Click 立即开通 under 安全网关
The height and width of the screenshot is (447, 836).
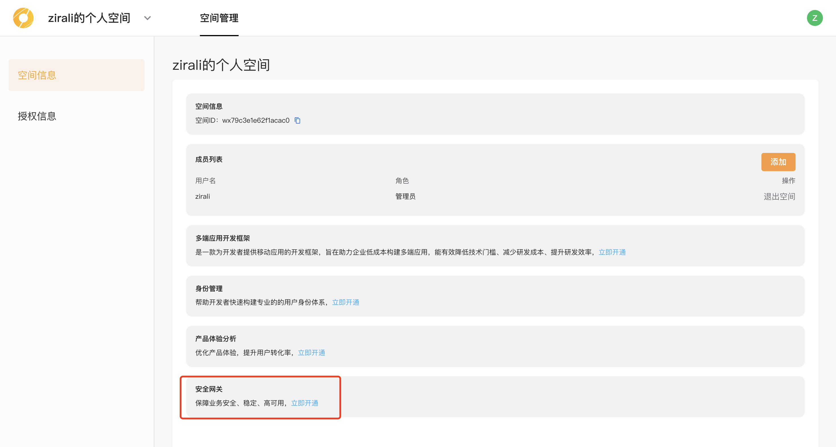tap(304, 403)
